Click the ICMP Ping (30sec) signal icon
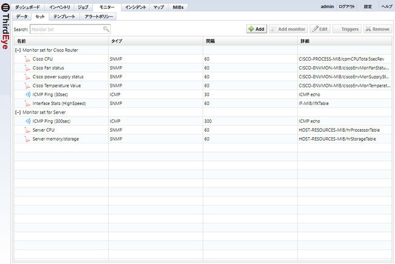The height and width of the screenshot is (264, 395). coord(27,95)
